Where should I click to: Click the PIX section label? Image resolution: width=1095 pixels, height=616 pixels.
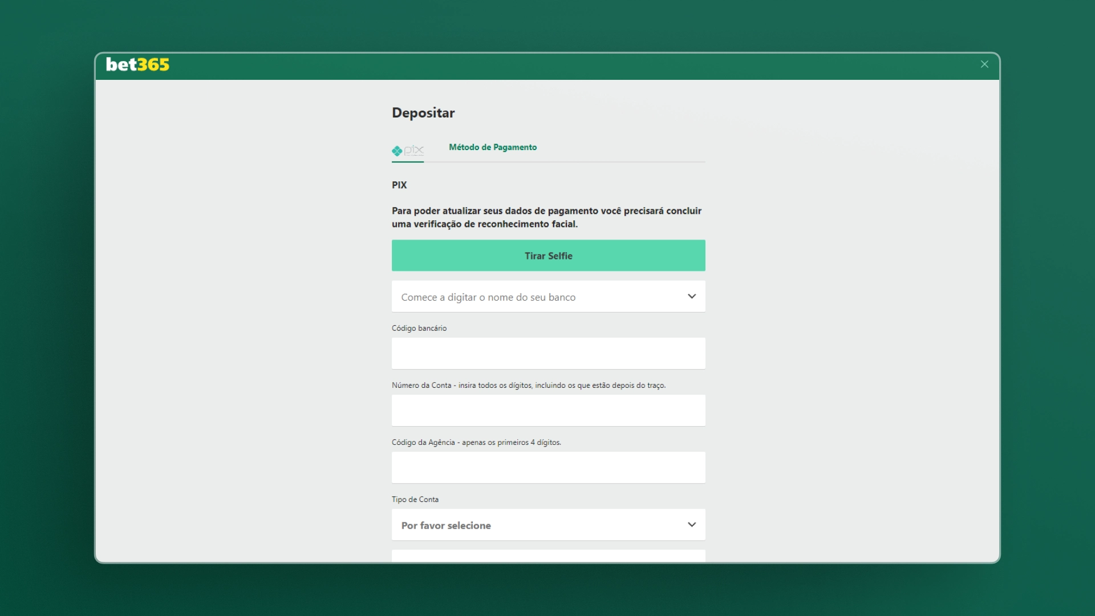click(399, 185)
